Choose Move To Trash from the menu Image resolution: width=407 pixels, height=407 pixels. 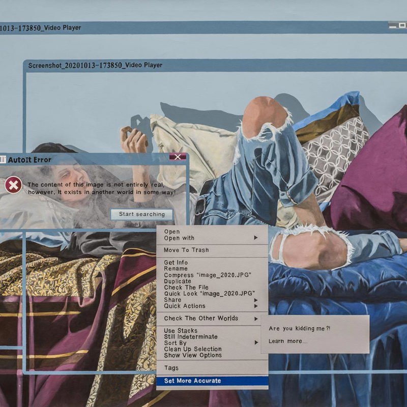click(x=186, y=250)
